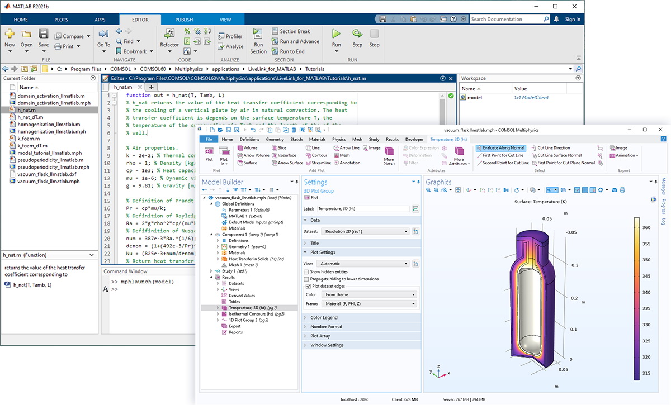
Task: Toggle Cut Line Surface Normal
Action: pos(556,155)
